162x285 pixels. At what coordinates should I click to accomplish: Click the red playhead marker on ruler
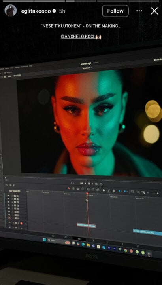(87, 194)
